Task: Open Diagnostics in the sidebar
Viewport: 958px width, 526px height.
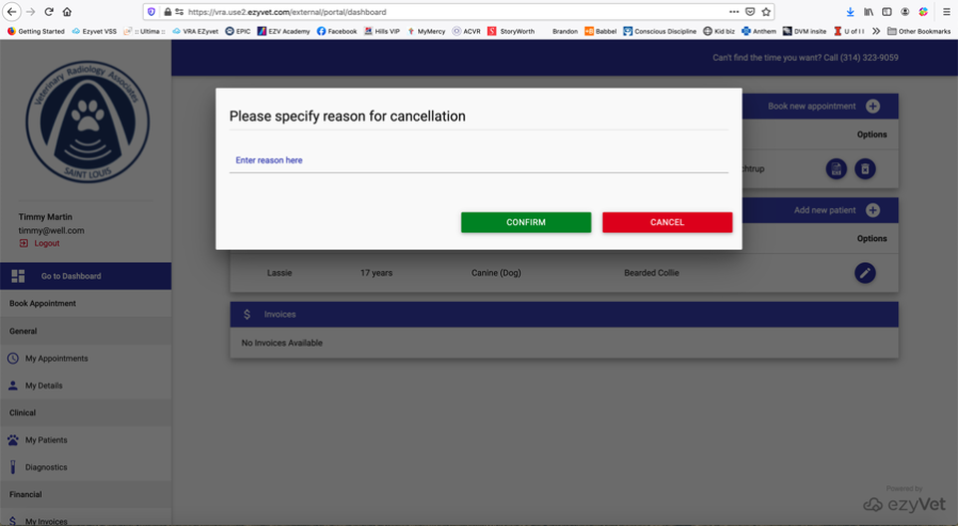Action: point(46,467)
